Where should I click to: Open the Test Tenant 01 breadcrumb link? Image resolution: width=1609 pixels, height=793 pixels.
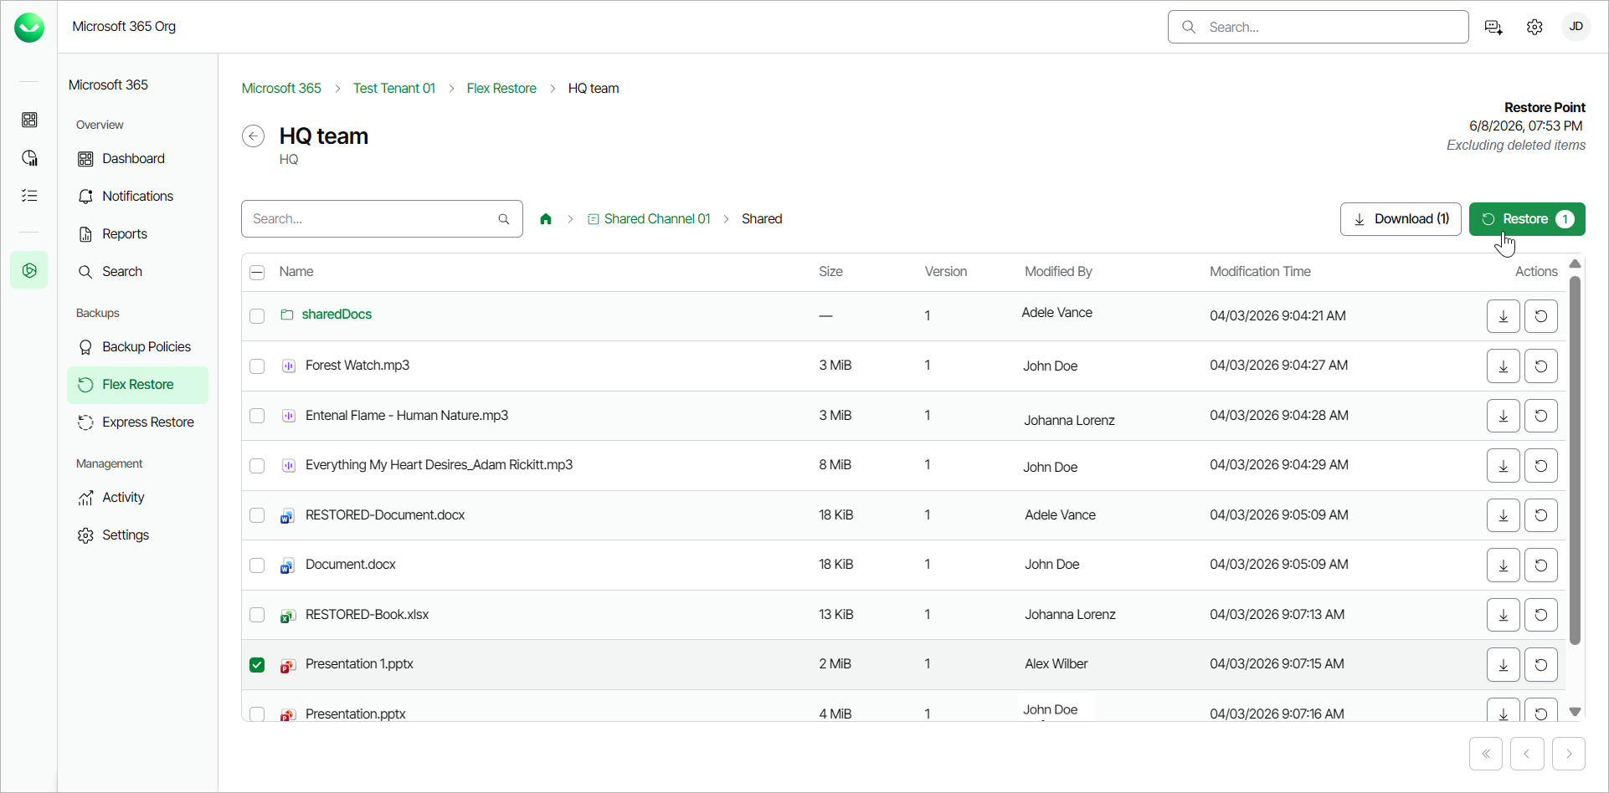point(394,89)
